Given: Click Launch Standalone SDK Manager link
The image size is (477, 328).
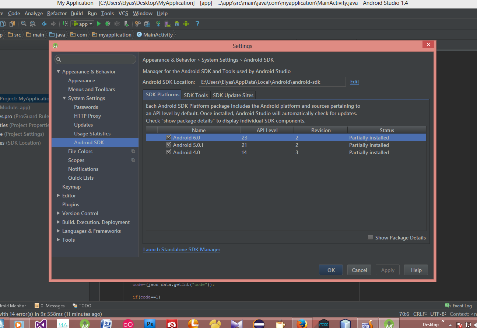Looking at the screenshot, I should (x=182, y=249).
